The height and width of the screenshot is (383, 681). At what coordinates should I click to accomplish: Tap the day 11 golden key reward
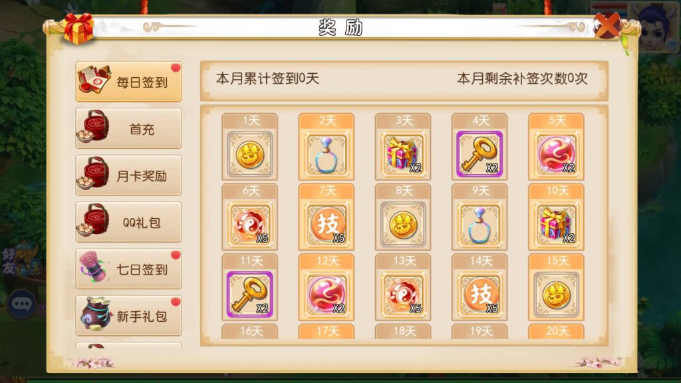pos(250,295)
